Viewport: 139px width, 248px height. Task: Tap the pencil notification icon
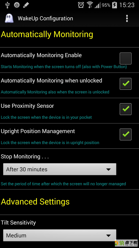pyautogui.click(x=26, y=5)
